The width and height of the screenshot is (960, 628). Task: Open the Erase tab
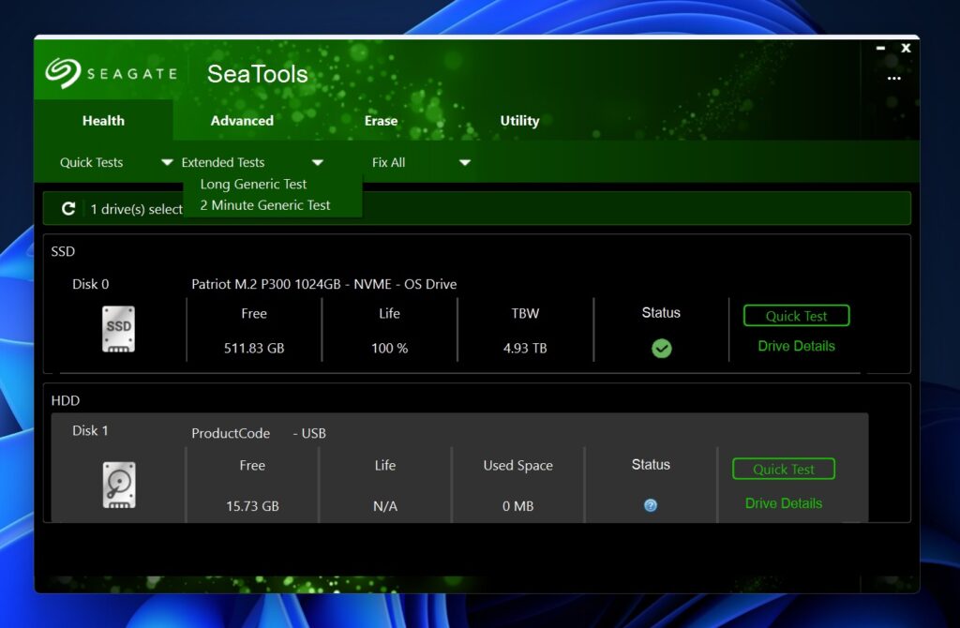point(381,120)
